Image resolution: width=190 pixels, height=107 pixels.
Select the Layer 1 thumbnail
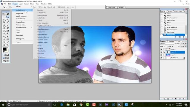point(168,55)
